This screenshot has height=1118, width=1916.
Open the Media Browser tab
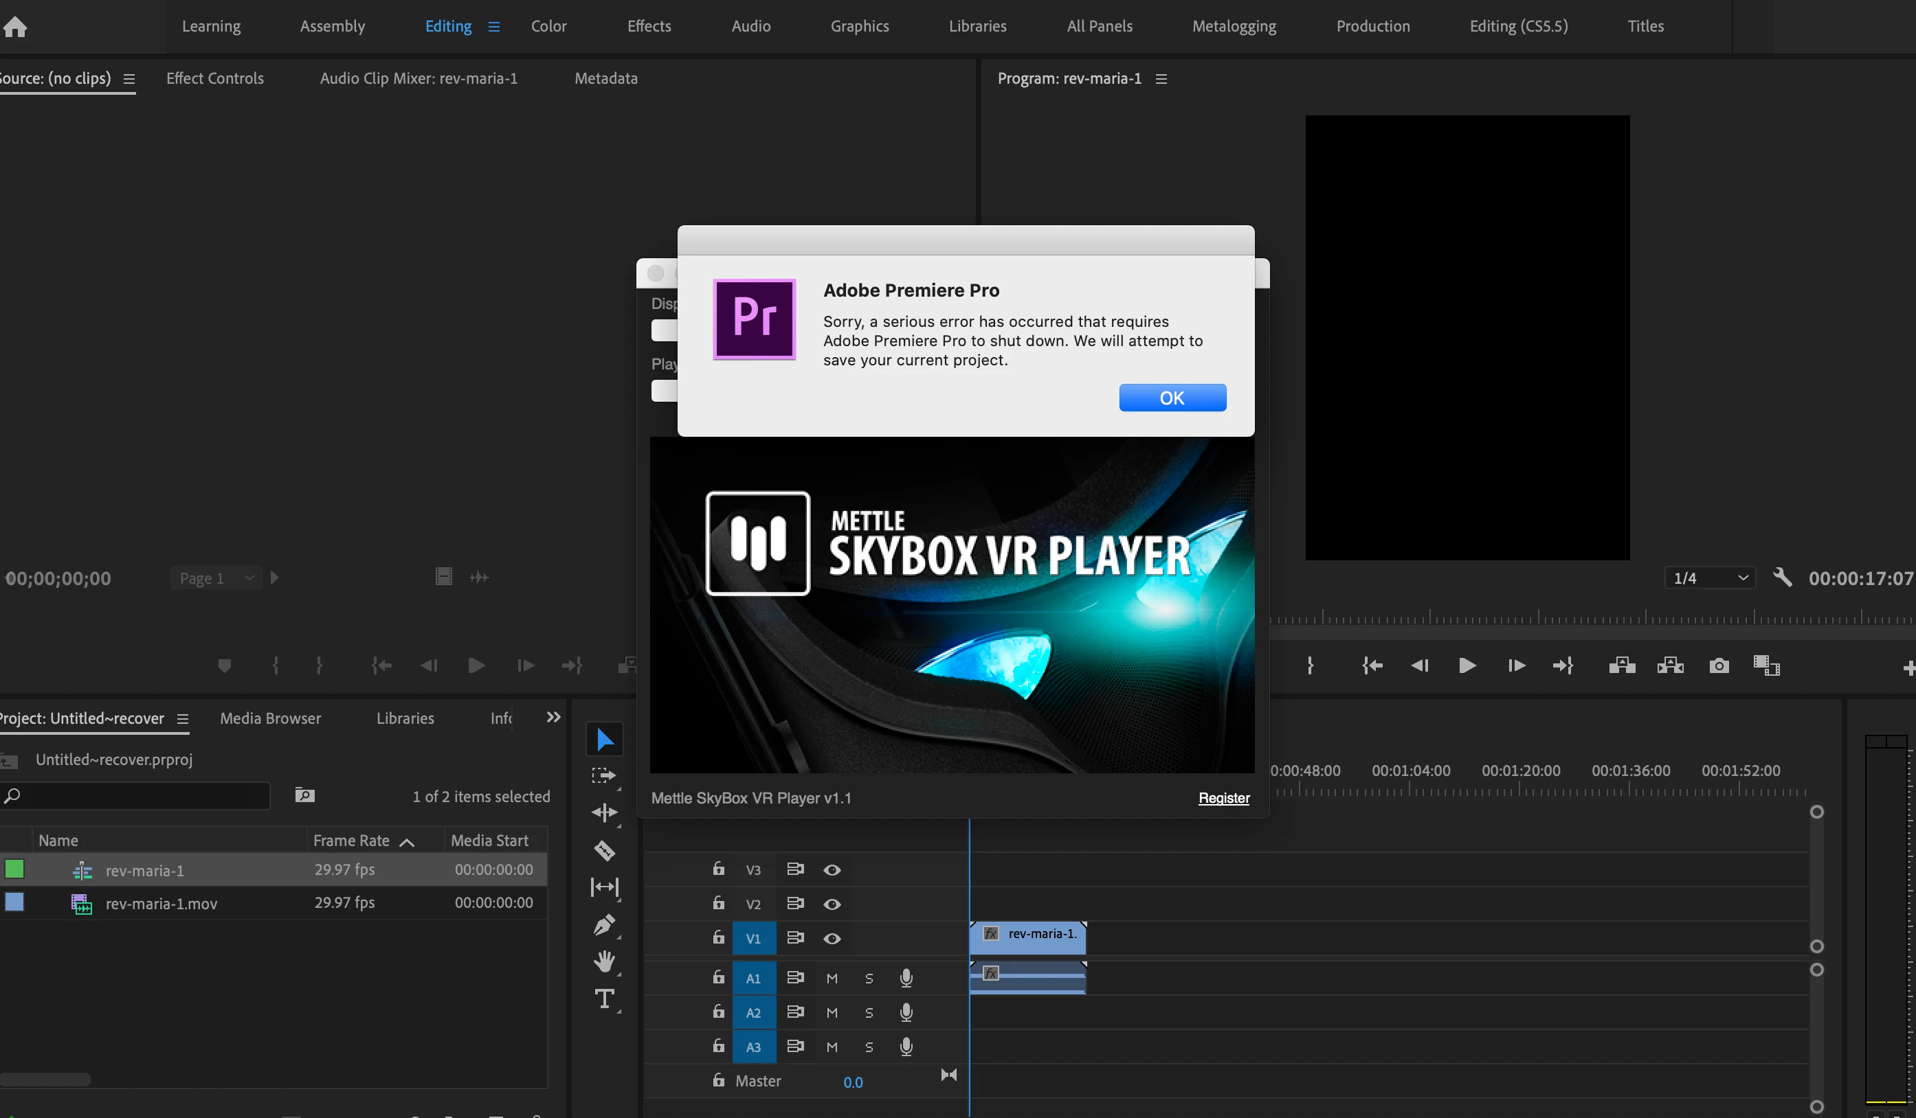pos(270,718)
